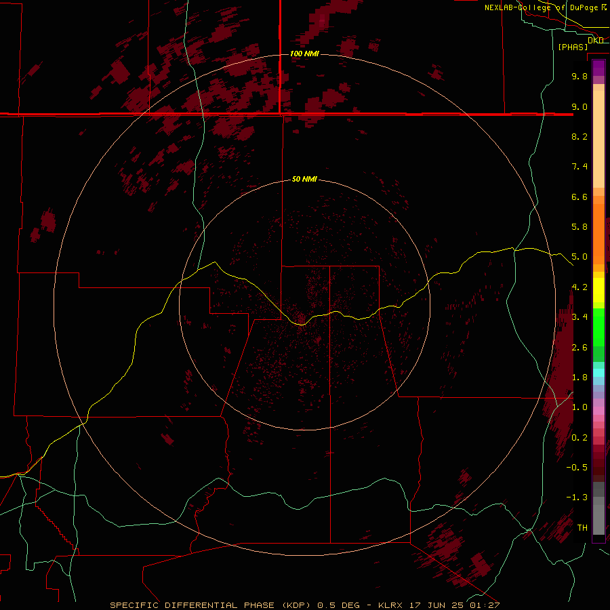
Task: Select the 1.8 scale label
Action: [x=579, y=378]
